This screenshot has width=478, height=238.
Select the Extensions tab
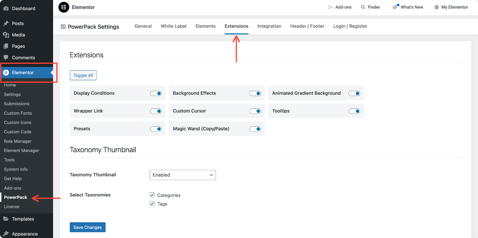click(237, 26)
